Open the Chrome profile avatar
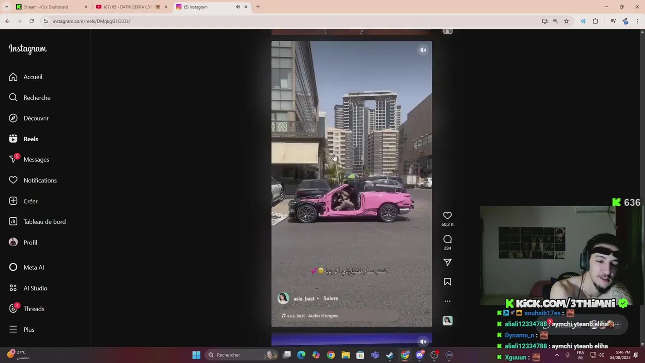Viewport: 645px width, 363px height. tap(625, 21)
